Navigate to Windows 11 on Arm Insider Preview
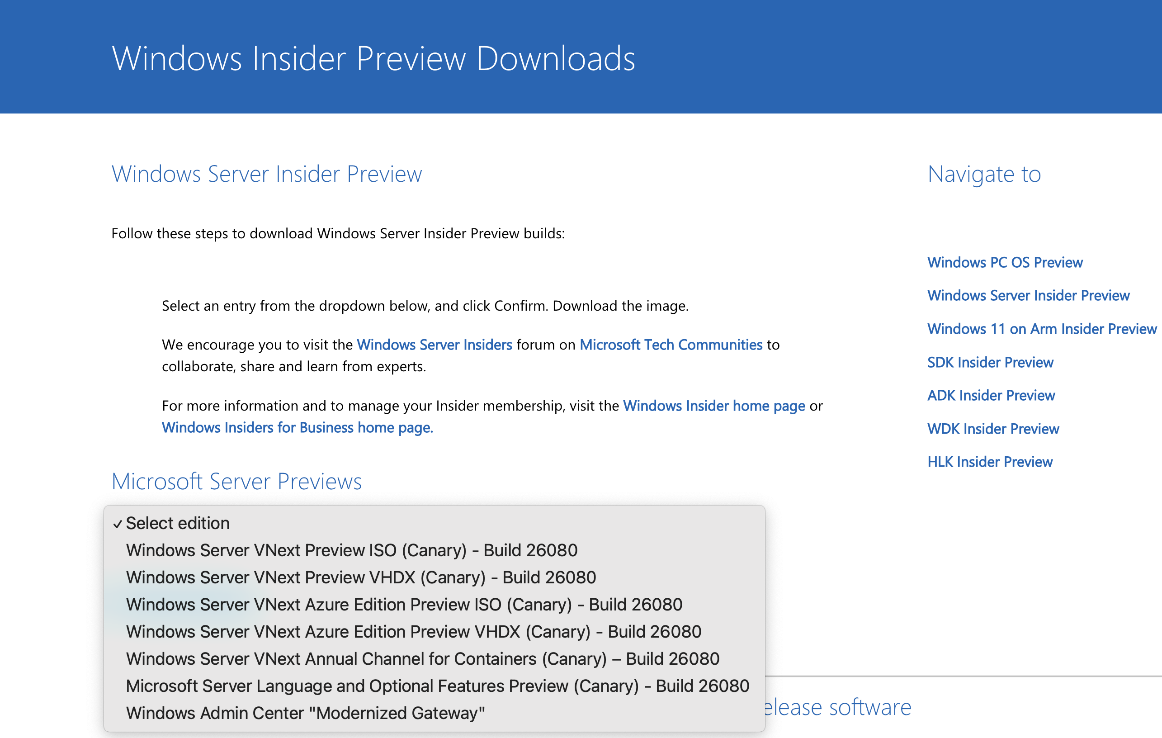The image size is (1162, 738). point(1042,329)
